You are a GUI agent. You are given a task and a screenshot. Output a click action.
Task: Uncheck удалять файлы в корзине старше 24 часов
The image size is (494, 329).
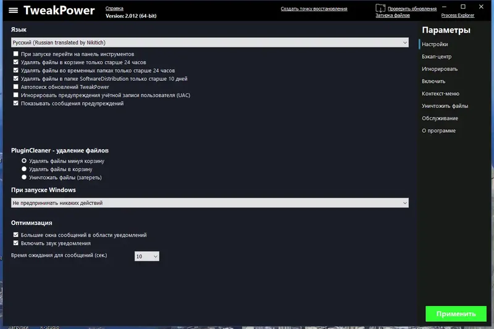click(16, 62)
